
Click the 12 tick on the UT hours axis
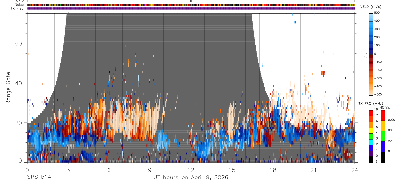click(191, 170)
